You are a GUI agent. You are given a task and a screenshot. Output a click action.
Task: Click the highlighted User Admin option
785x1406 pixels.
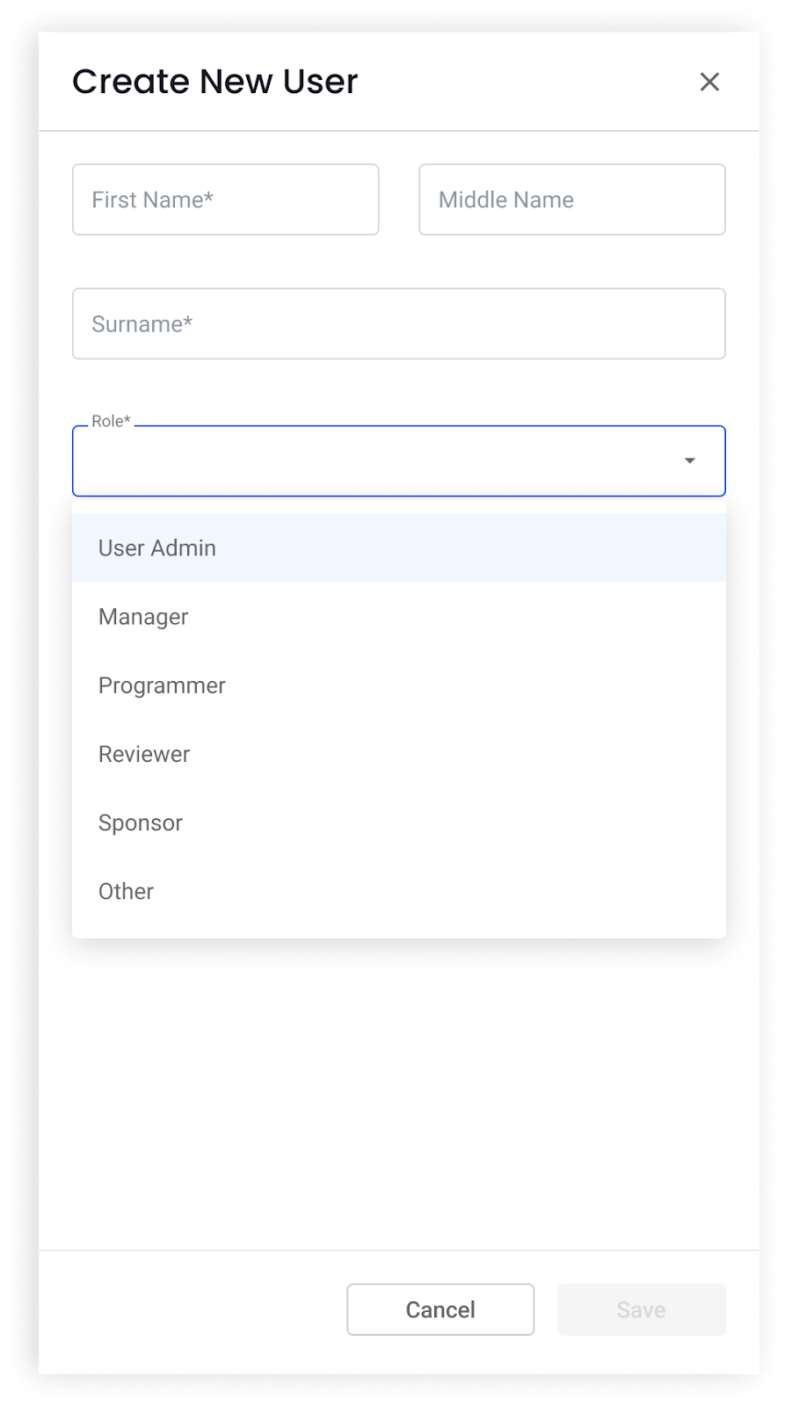pos(156,547)
